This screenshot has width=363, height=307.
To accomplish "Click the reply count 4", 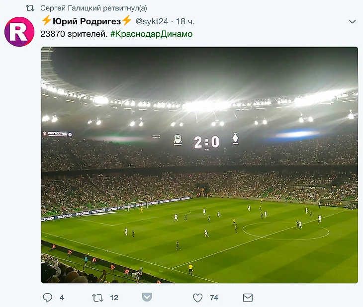I will coord(62,298).
